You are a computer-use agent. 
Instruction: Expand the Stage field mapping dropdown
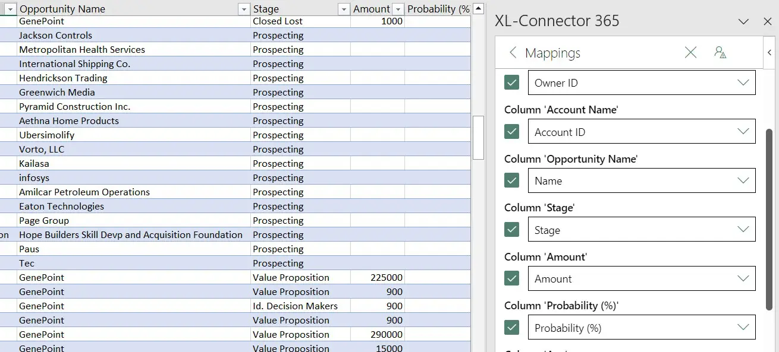[743, 230]
